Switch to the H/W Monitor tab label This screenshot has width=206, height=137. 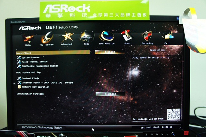(107, 43)
